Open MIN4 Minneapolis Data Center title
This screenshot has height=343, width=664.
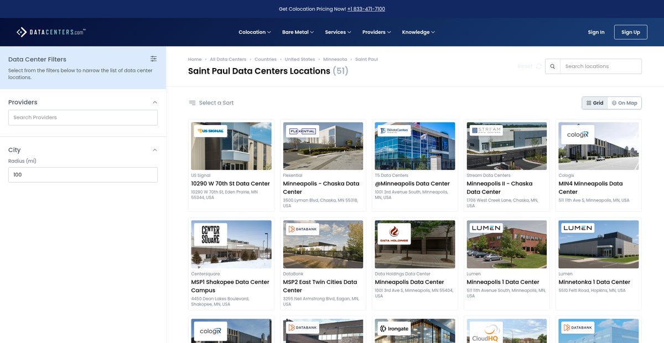coord(590,188)
